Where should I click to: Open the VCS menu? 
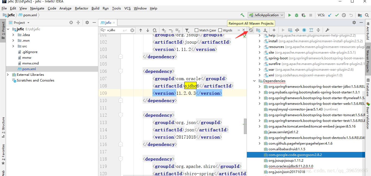(x=127, y=8)
